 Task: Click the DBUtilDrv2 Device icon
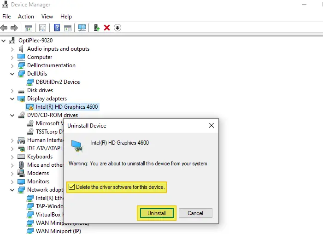[x=30, y=82]
